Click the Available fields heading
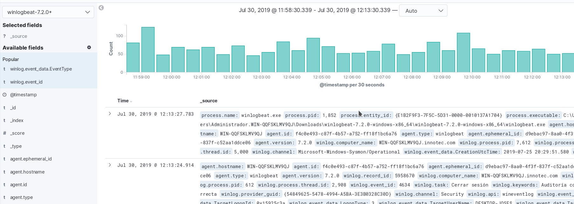Screen dimensions: 574x204 click(x=23, y=48)
